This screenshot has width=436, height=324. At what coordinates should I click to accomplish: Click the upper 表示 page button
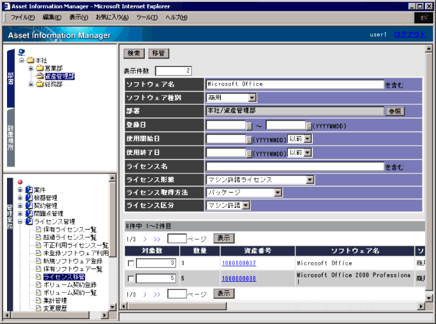click(x=224, y=238)
